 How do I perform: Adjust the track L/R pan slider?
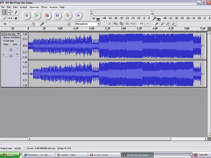point(11,56)
